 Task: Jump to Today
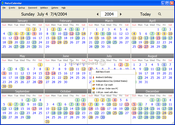(145, 14)
